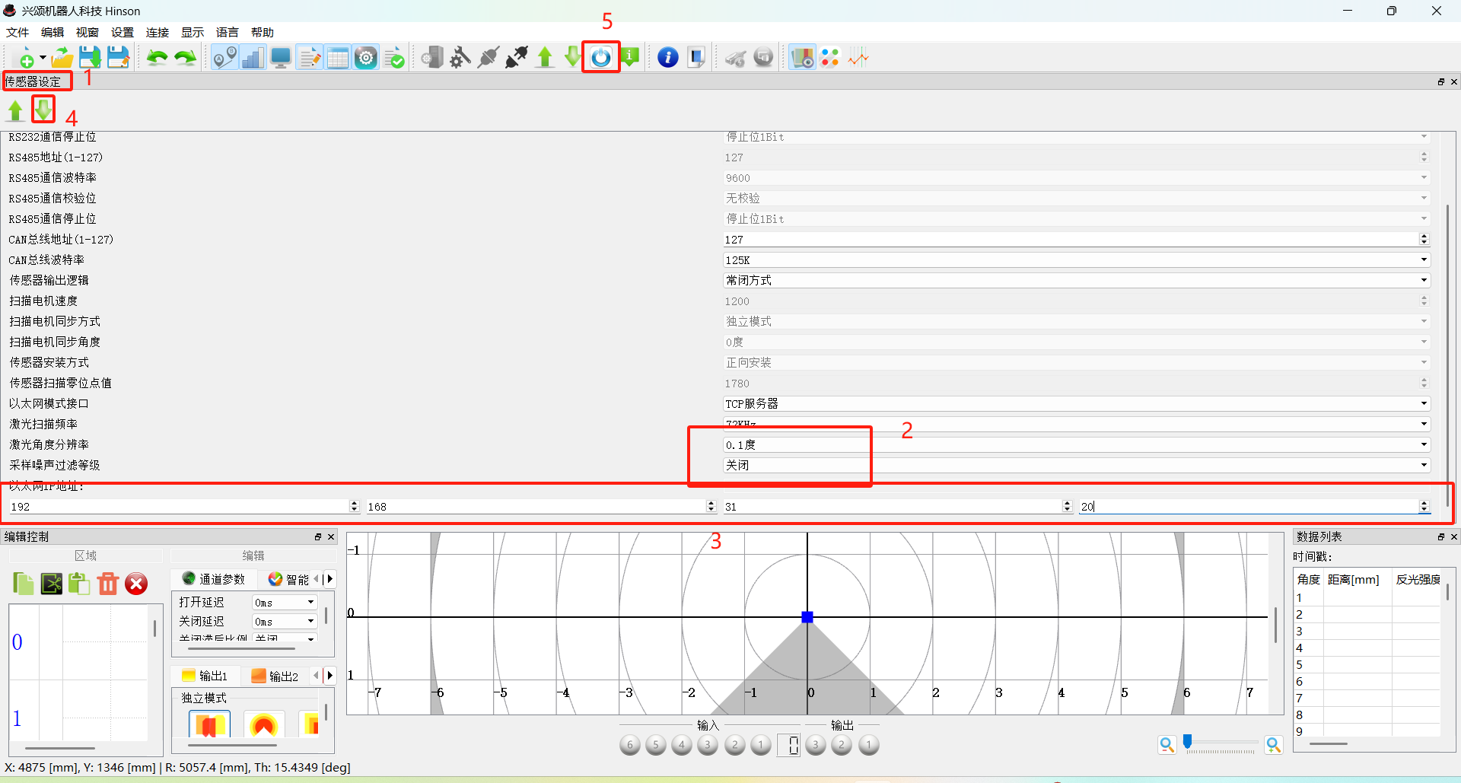Click the blue power restart icon
The width and height of the screenshot is (1461, 783).
click(601, 58)
